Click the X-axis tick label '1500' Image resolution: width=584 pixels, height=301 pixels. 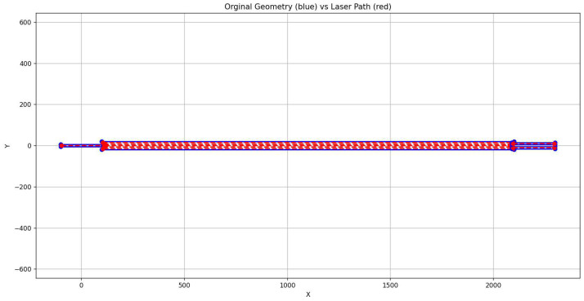point(390,286)
